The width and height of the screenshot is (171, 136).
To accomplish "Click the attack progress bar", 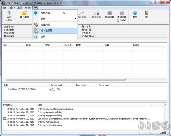I will click(85, 39).
